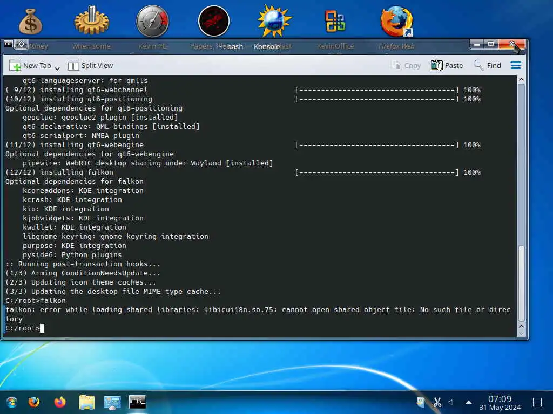Viewport: 553px width, 414px height.
Task: Open the Firefox Web desktop shortcut
Action: [396, 21]
